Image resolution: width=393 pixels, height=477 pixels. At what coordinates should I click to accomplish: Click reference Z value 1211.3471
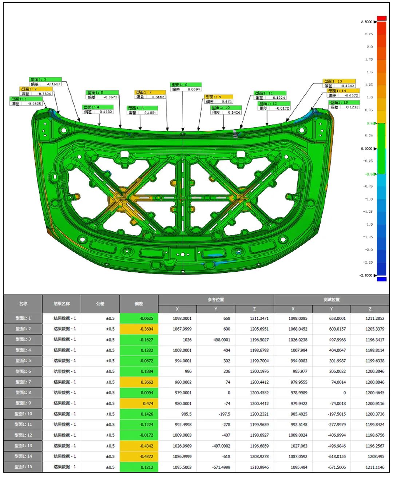pos(259,318)
